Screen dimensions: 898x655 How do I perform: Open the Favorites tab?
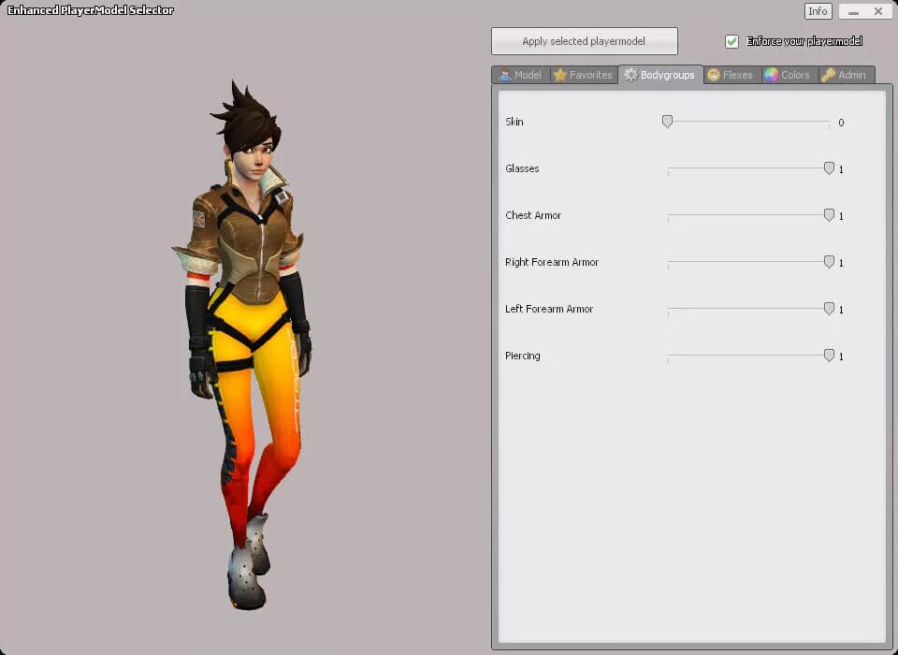coord(584,75)
